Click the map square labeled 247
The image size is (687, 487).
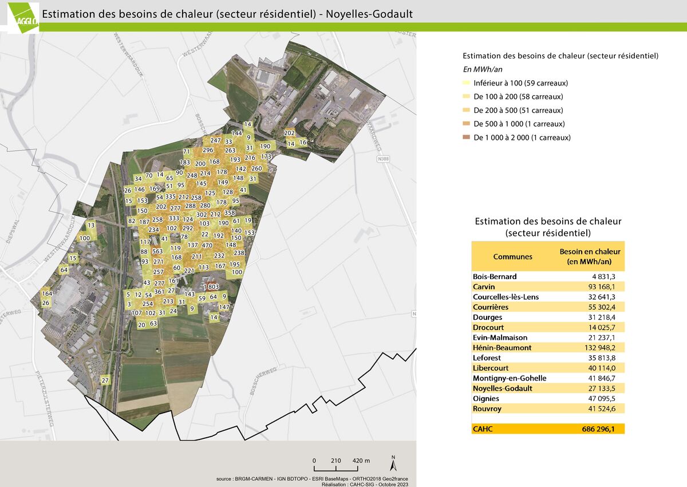point(215,140)
